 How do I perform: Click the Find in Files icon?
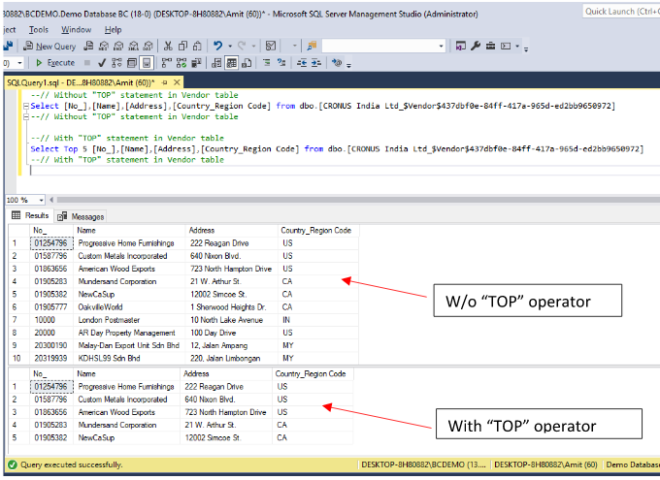pyautogui.click(x=312, y=46)
